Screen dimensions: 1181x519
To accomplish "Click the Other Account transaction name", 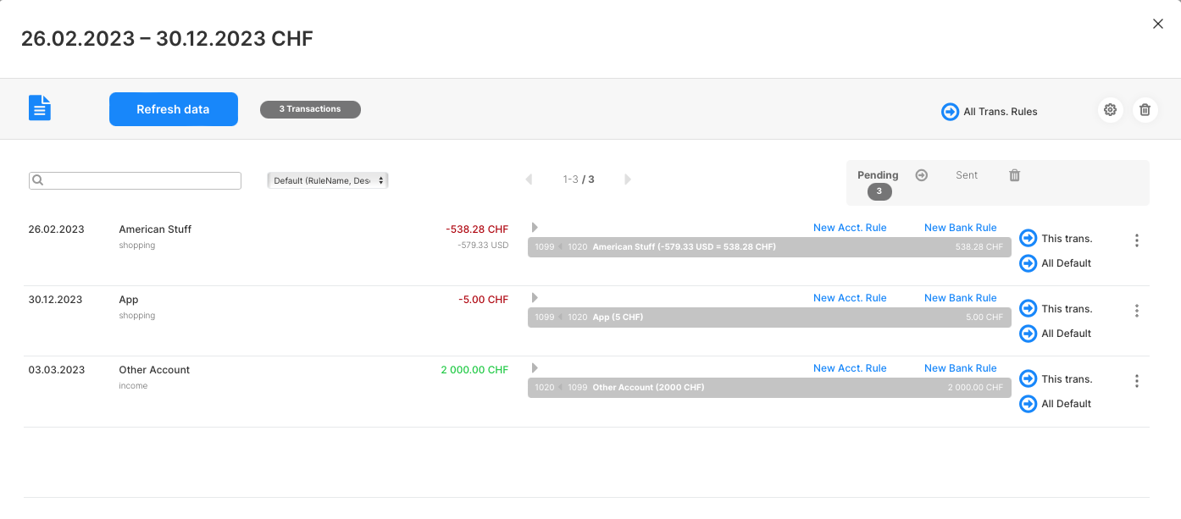I will [154, 370].
